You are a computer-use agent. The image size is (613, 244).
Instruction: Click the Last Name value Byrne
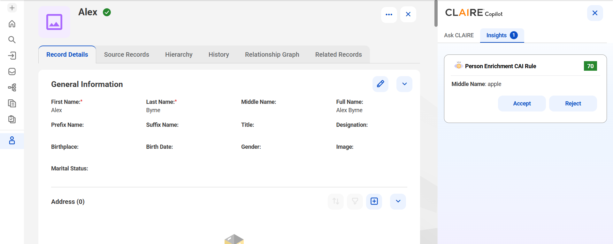pyautogui.click(x=153, y=110)
